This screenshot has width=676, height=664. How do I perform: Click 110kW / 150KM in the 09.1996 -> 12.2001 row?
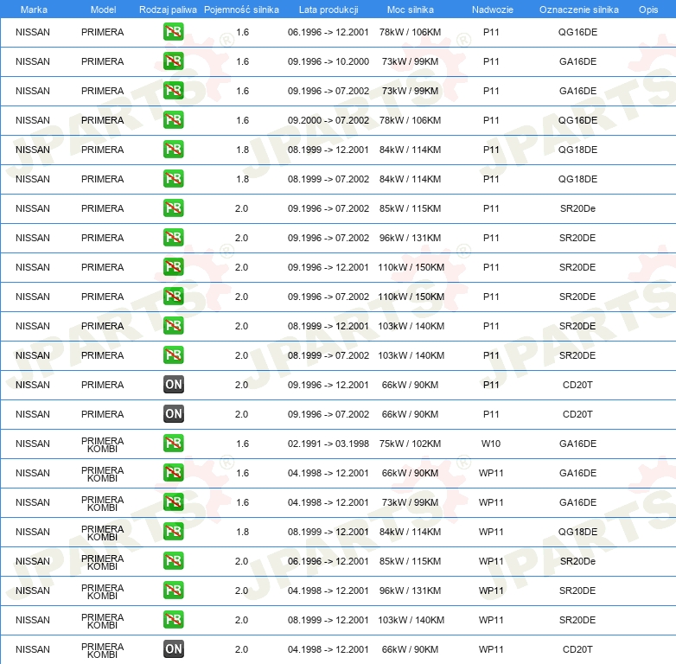click(x=411, y=267)
